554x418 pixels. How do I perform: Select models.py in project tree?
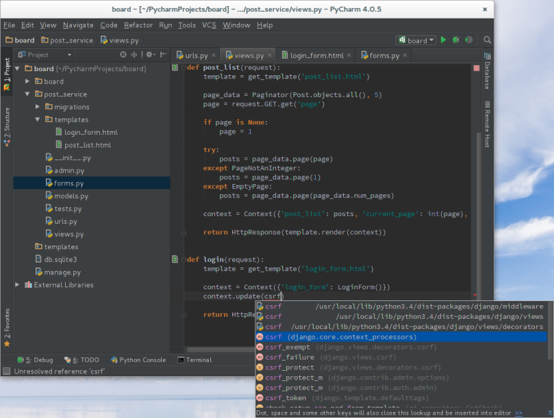pos(67,196)
